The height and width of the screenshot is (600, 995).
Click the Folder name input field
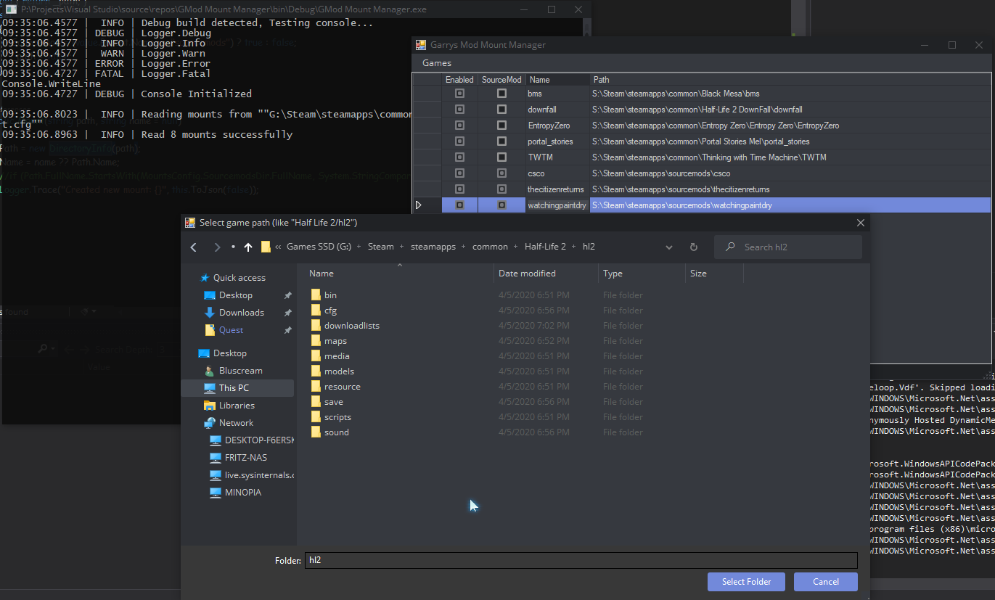coord(581,560)
